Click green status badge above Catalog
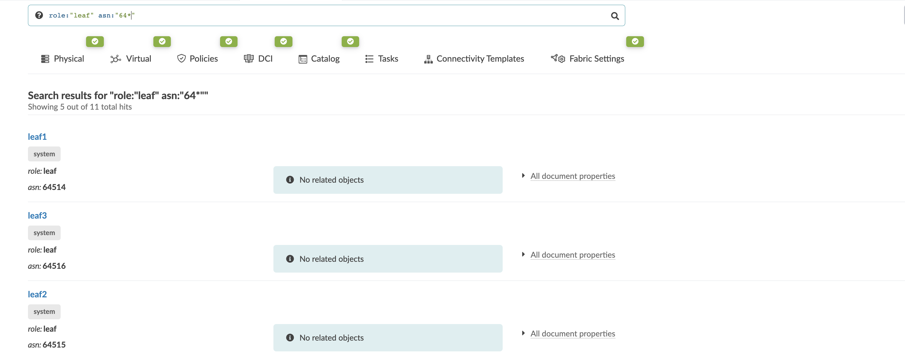Image resolution: width=905 pixels, height=359 pixels. pyautogui.click(x=350, y=42)
